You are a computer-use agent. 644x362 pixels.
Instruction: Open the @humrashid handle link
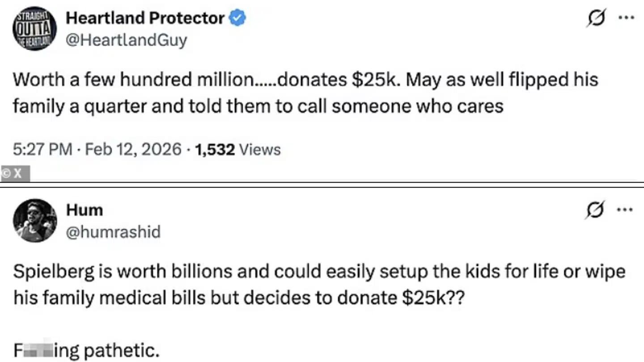(113, 232)
